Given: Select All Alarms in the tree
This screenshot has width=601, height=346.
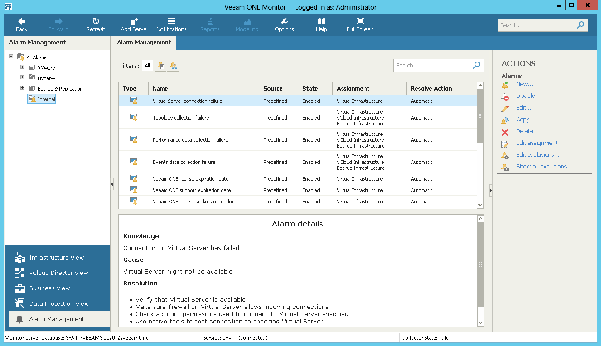Looking at the screenshot, I should point(37,58).
